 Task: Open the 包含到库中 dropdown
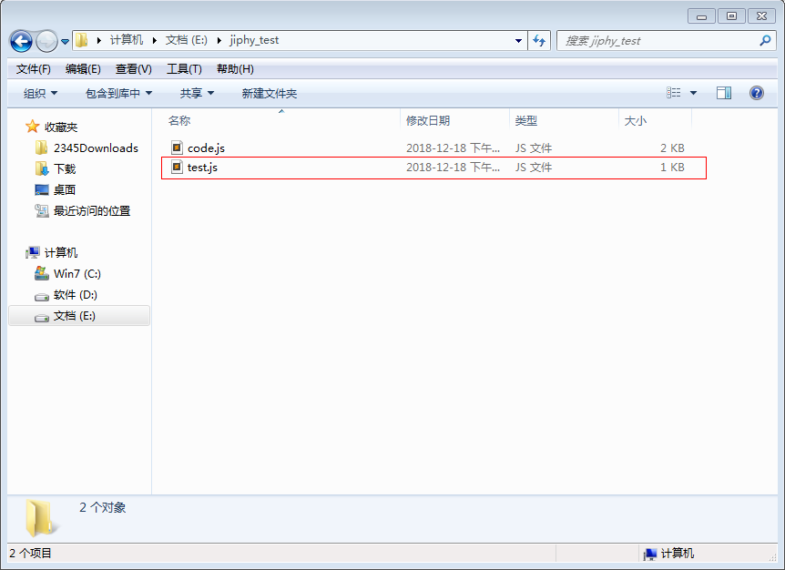(117, 92)
